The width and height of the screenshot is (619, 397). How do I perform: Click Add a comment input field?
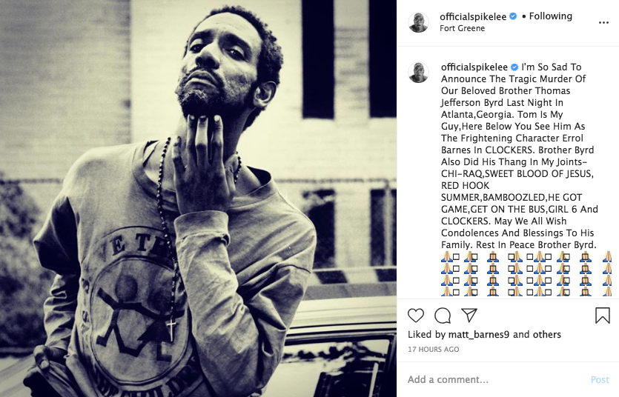495,380
